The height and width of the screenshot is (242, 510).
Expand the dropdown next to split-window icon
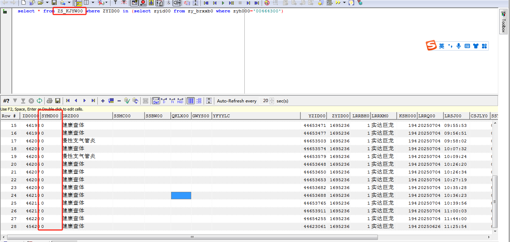[93, 3]
